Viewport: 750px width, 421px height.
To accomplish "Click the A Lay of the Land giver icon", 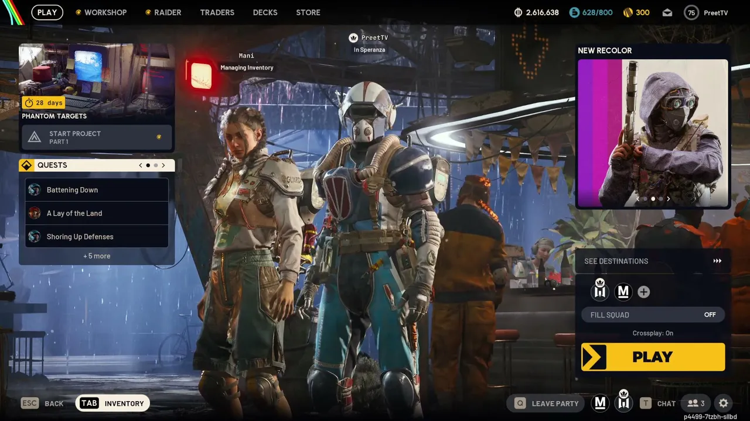I will pos(35,213).
